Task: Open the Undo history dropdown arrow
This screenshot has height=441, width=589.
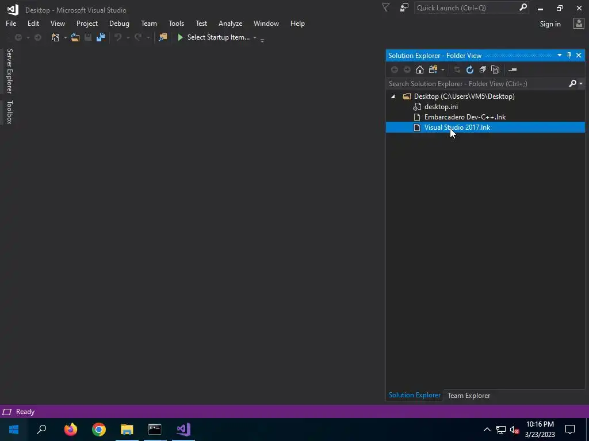Action: pyautogui.click(x=128, y=37)
